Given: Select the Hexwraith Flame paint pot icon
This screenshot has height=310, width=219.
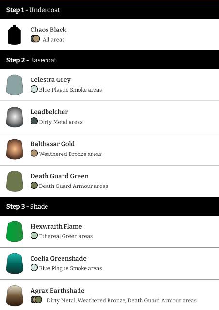Looking at the screenshot, I should point(15,232).
